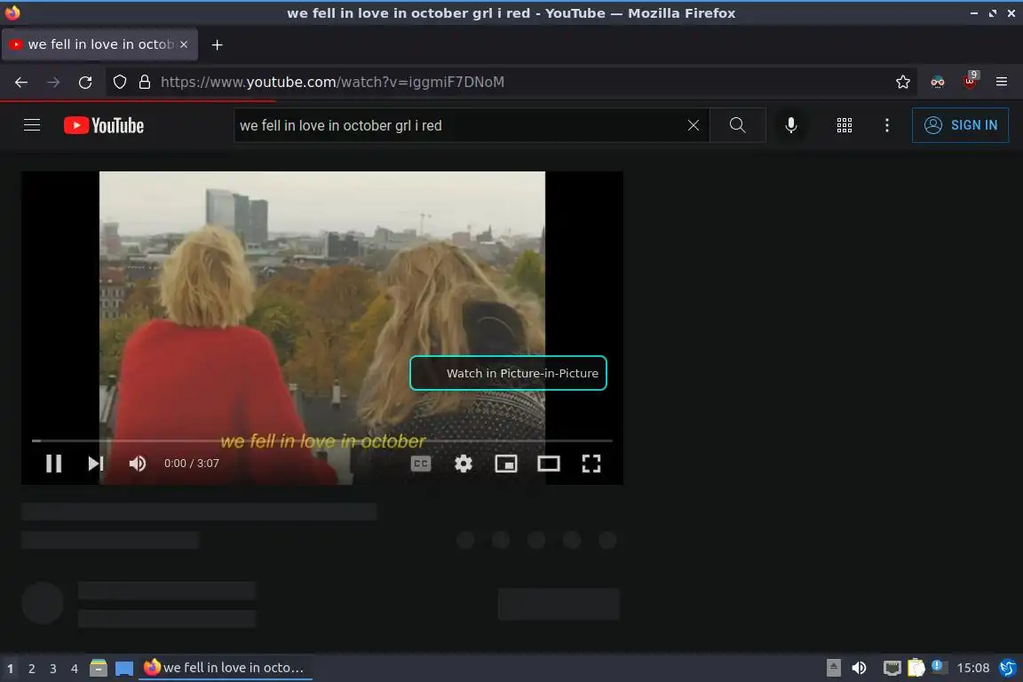The height and width of the screenshot is (682, 1023).
Task: Mute the video volume
Action: click(x=138, y=464)
